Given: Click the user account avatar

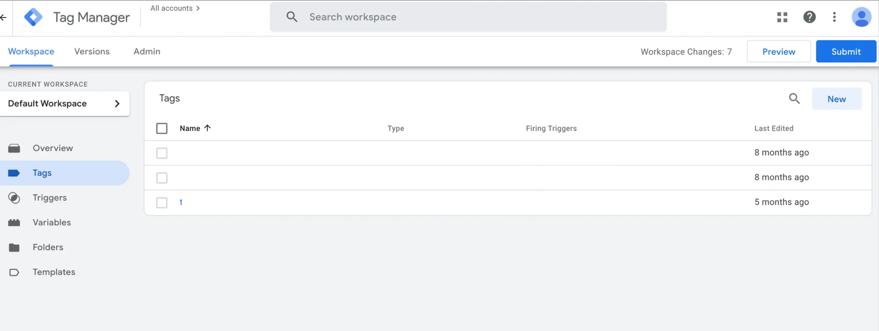Looking at the screenshot, I should point(861,17).
